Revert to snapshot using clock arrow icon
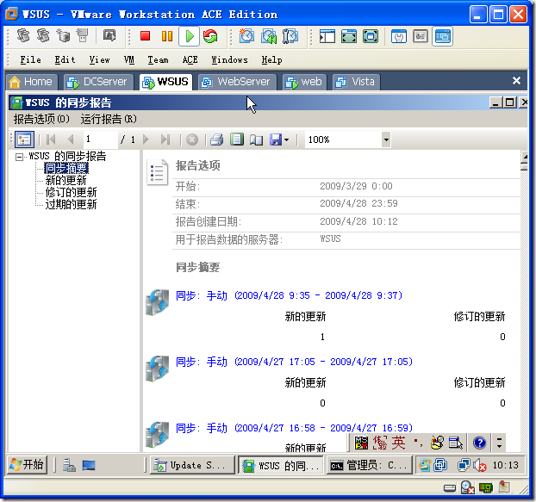 [269, 36]
